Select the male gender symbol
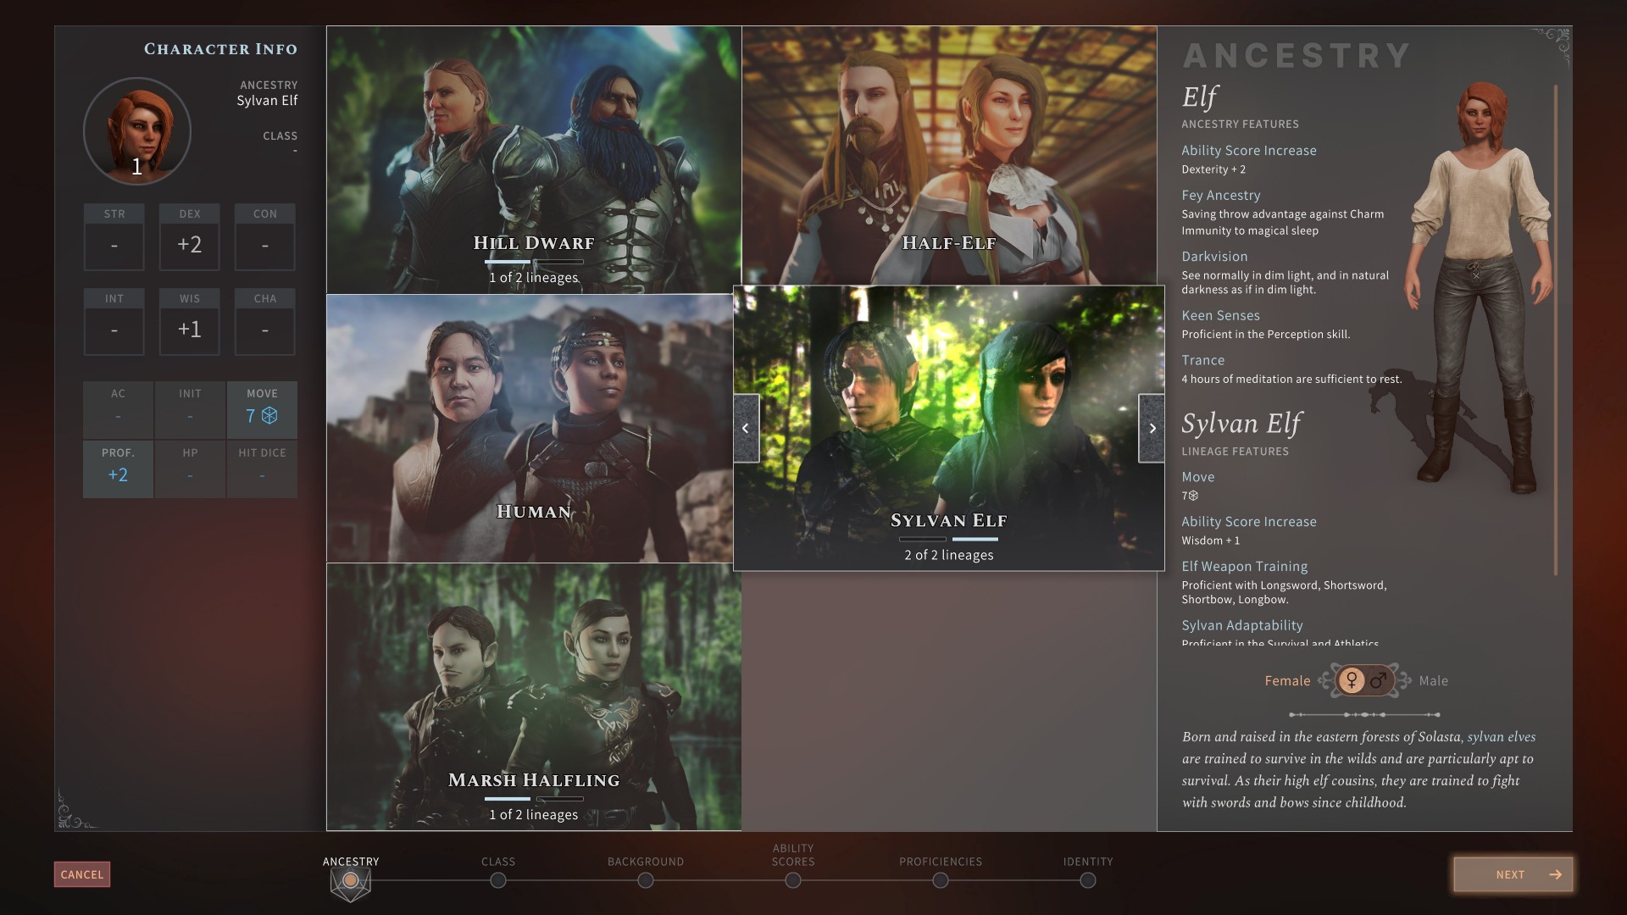Image resolution: width=1627 pixels, height=915 pixels. click(1379, 680)
